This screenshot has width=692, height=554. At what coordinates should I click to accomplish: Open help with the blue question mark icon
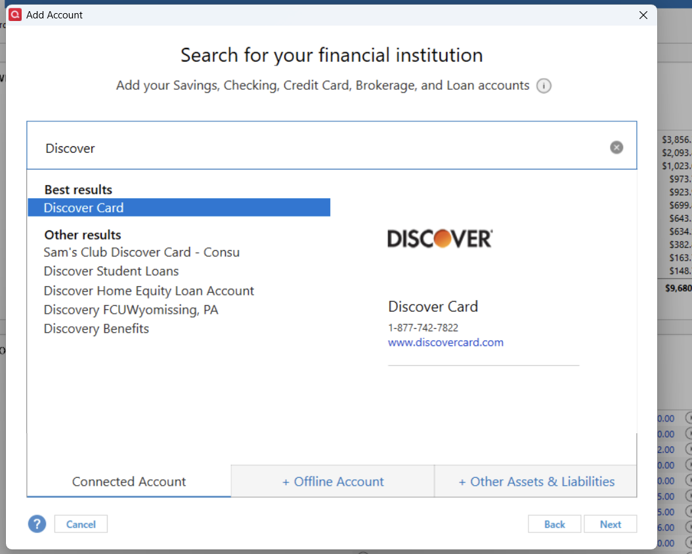coord(37,524)
